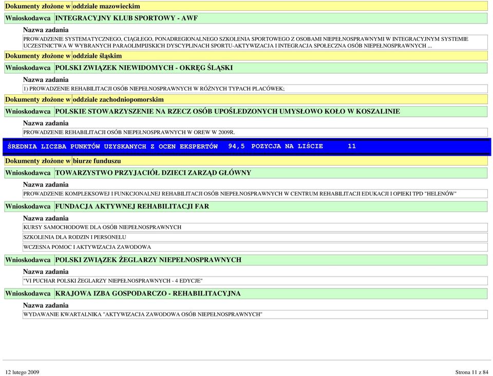Click 'Nazwa zadania' label under FUNDACJA AKTYWNEJ REHABILITACJI
The image size is (493, 376).
pyautogui.click(x=46, y=218)
